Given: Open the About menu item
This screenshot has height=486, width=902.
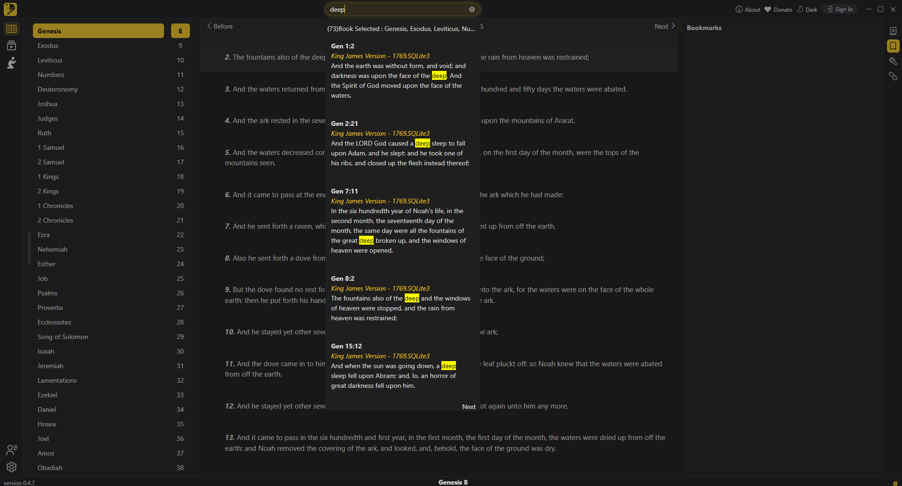Looking at the screenshot, I should pos(747,9).
